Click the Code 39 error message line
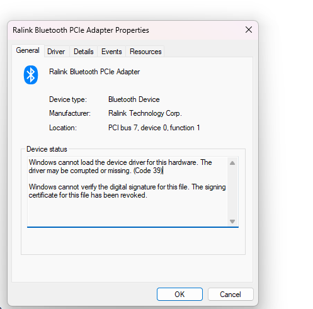 point(120,166)
